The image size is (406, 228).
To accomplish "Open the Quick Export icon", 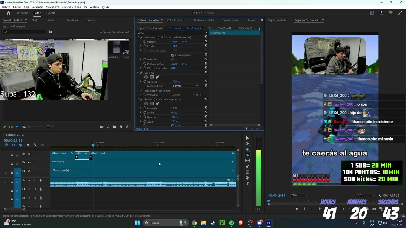I will [381, 13].
